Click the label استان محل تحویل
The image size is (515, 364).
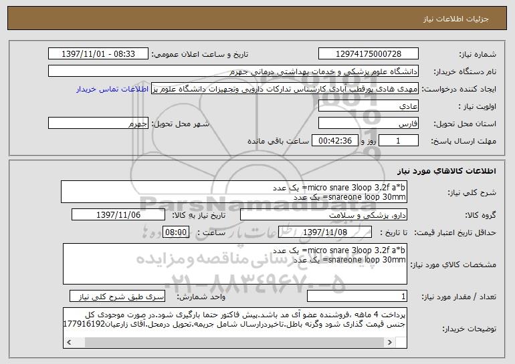coord(465,124)
